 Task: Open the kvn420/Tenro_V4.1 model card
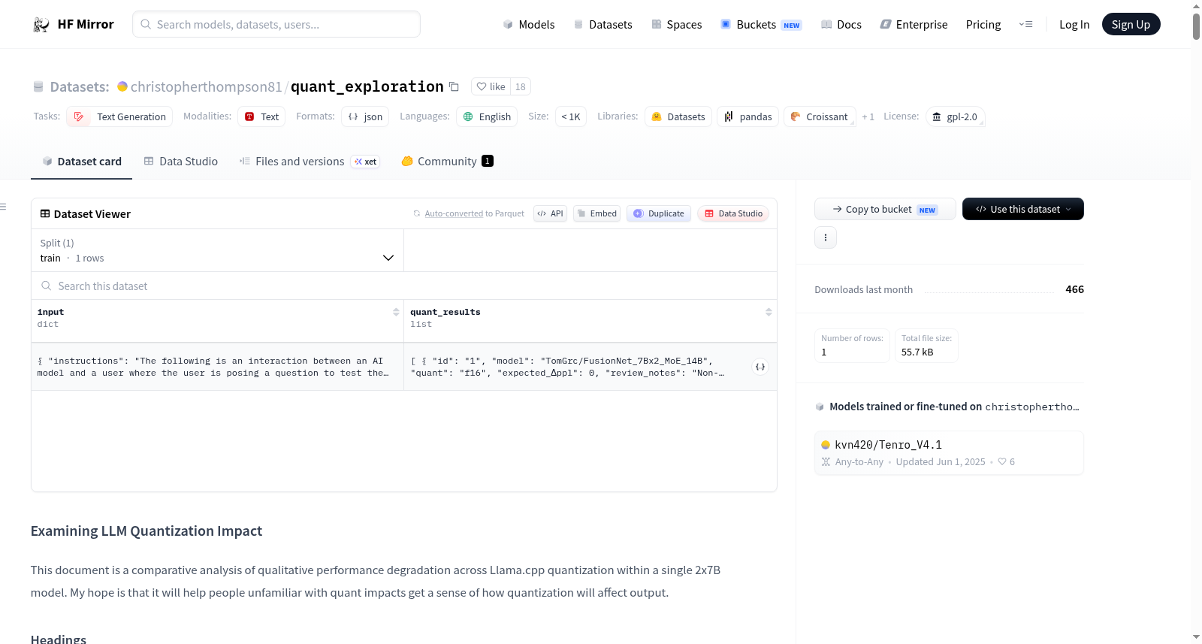(949, 452)
